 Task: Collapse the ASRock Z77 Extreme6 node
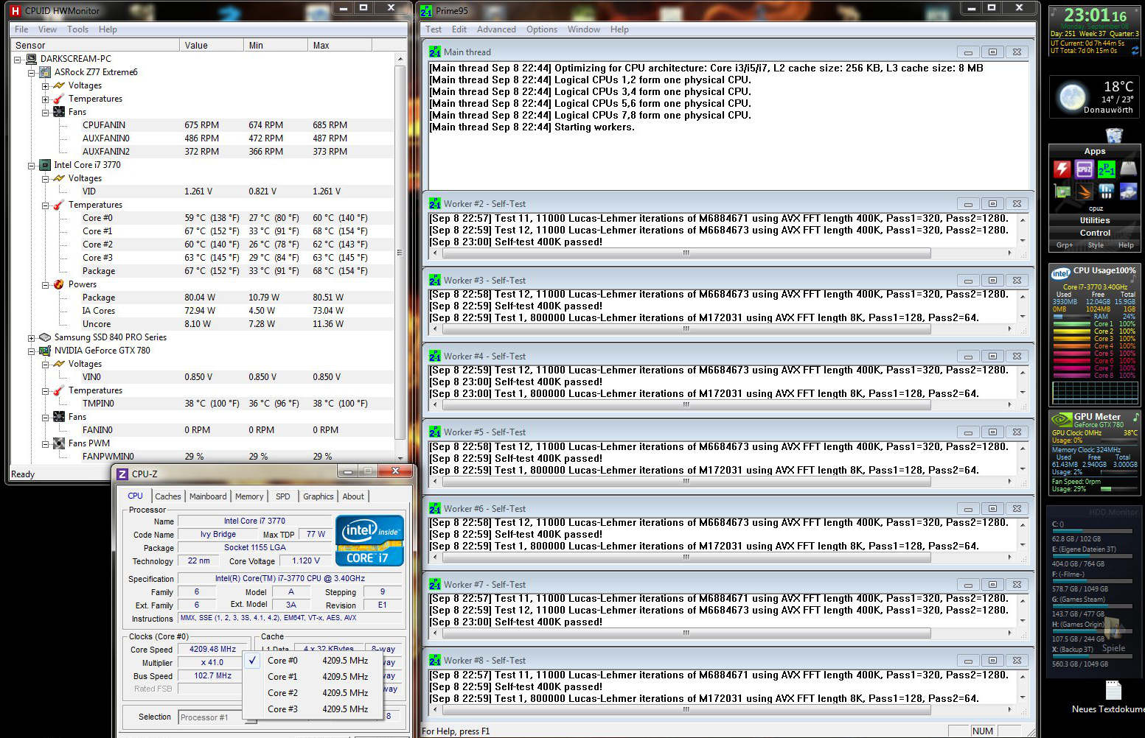point(32,72)
